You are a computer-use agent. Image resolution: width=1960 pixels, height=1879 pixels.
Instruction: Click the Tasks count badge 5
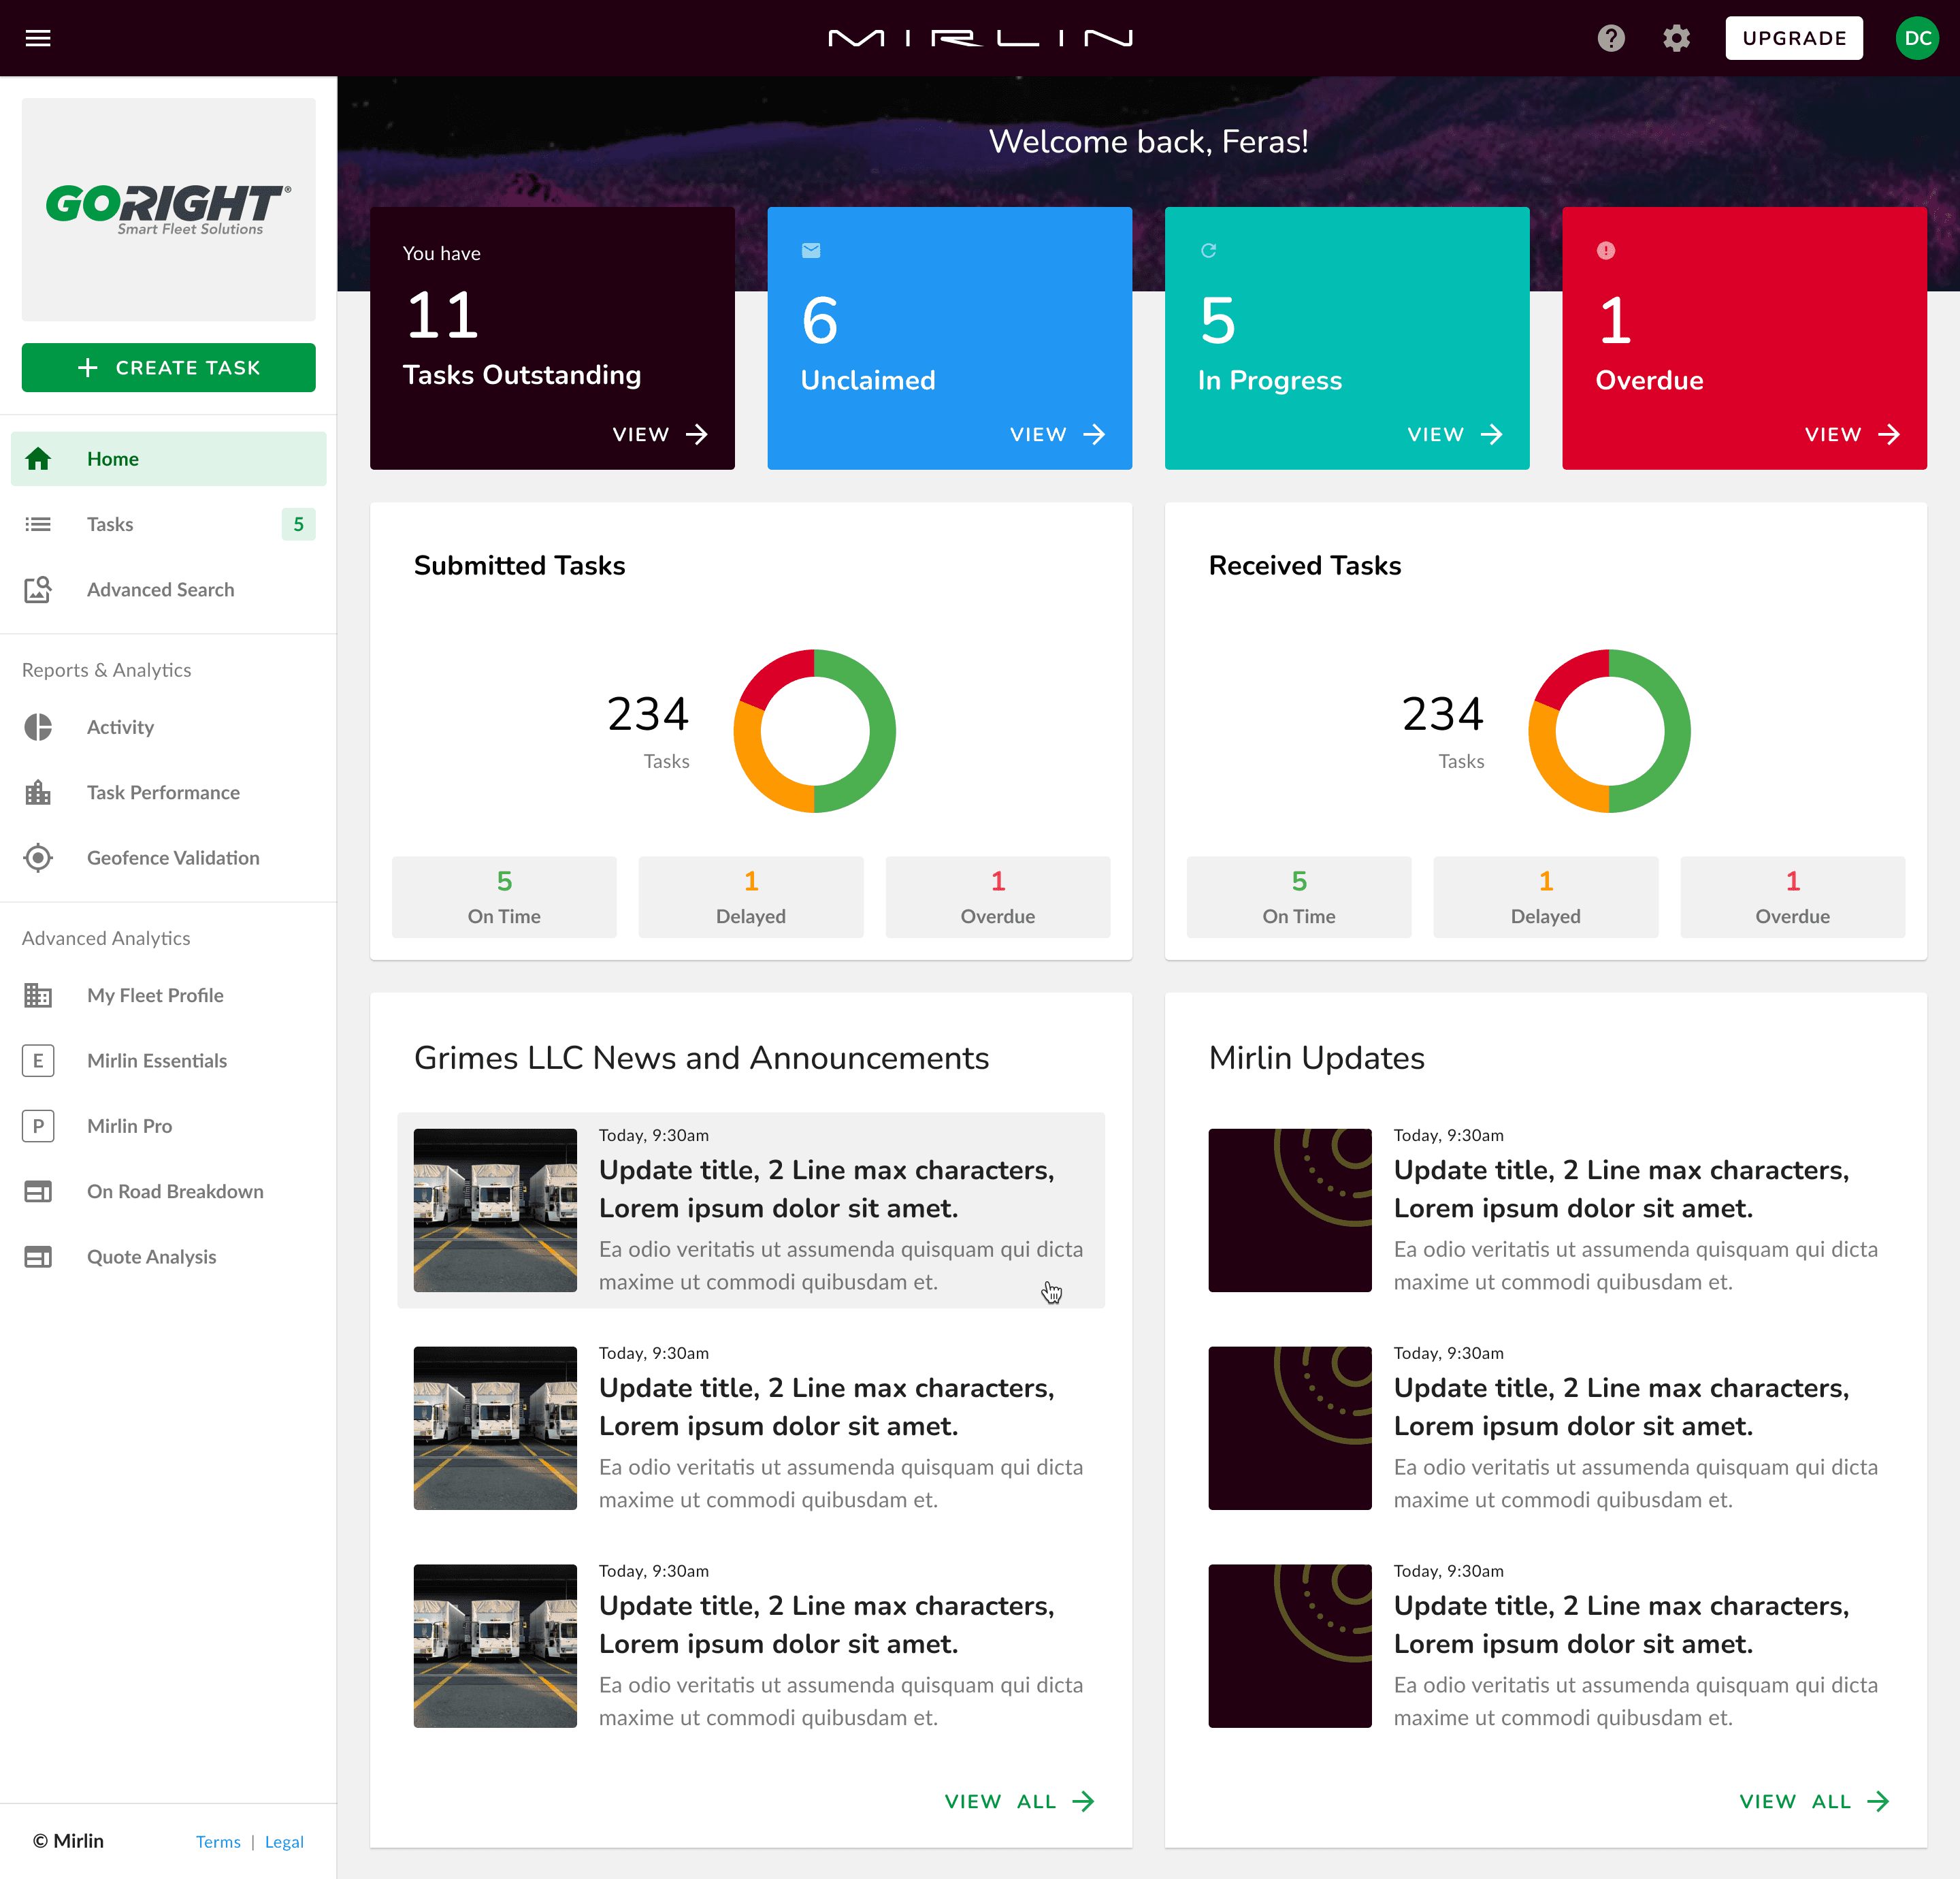click(298, 524)
